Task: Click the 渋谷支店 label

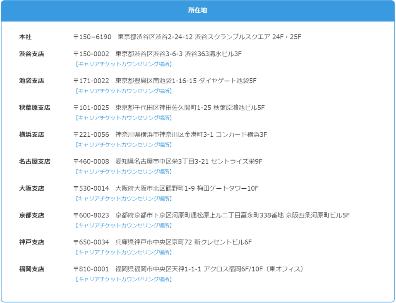Action: 32,54
